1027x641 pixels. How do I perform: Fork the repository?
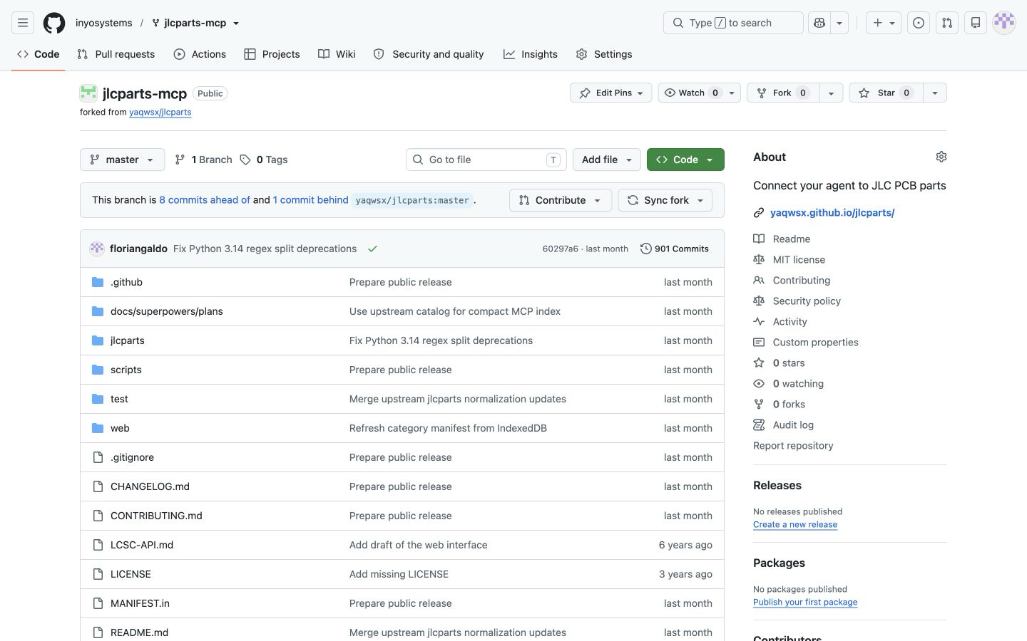[783, 93]
